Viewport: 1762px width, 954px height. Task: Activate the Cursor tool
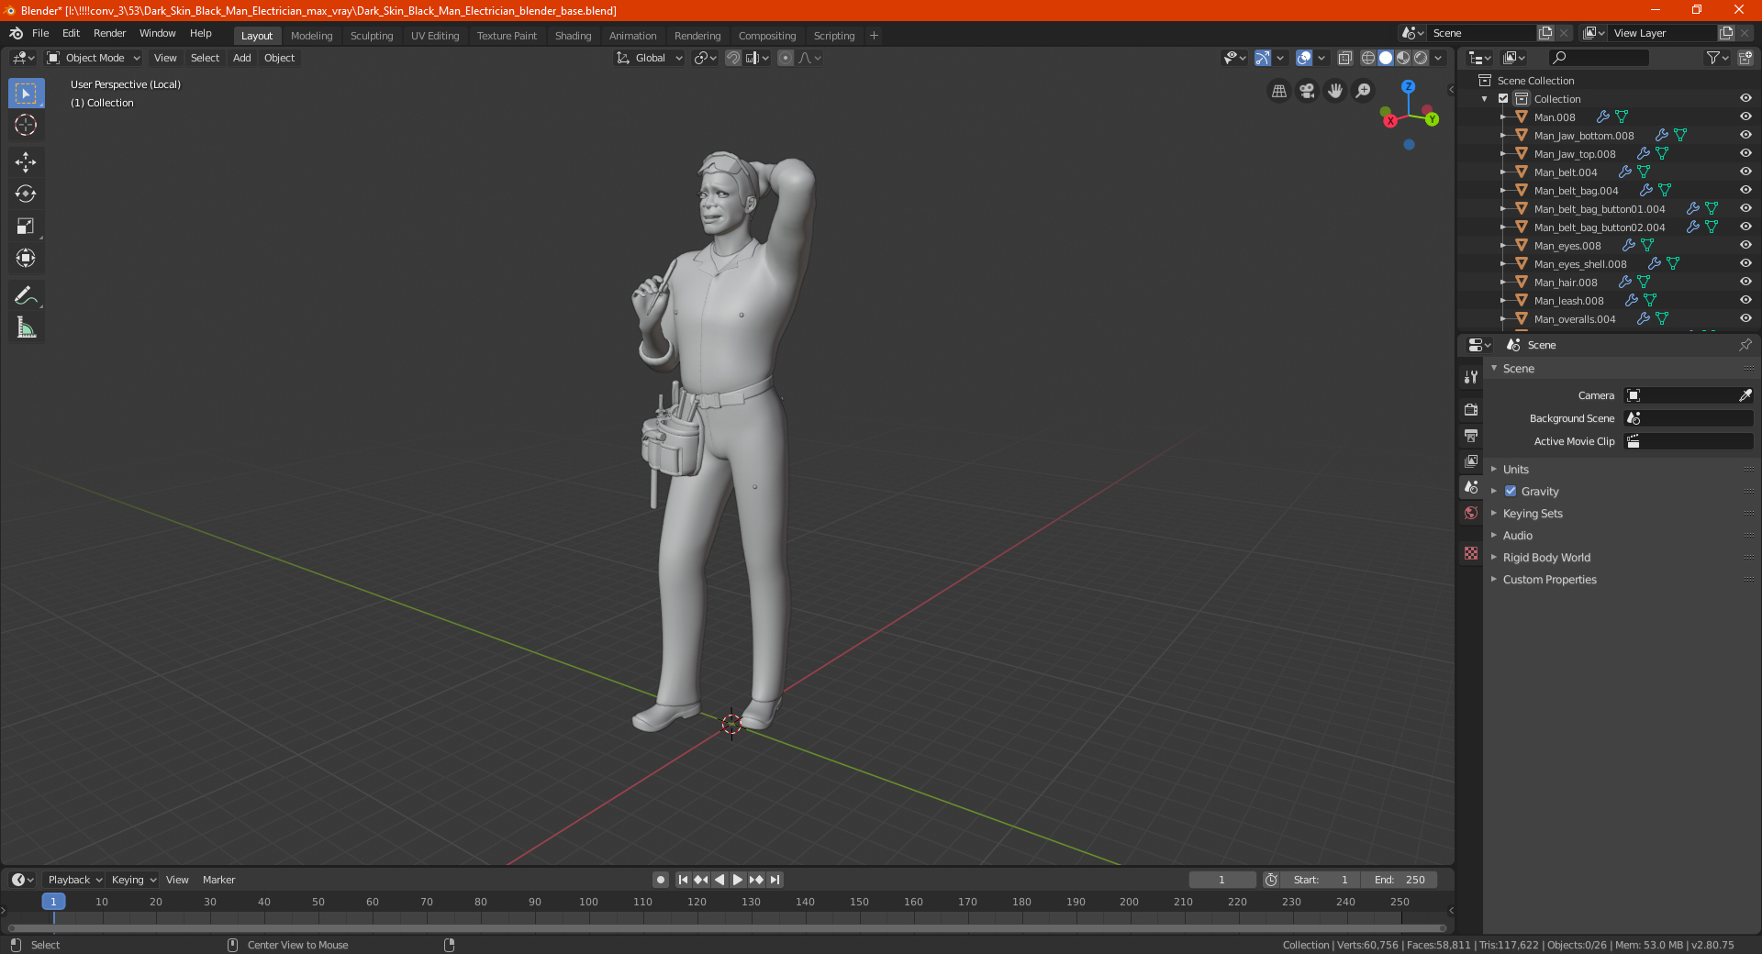click(26, 126)
